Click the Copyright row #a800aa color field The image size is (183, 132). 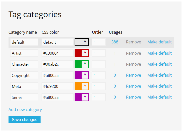click(58, 75)
